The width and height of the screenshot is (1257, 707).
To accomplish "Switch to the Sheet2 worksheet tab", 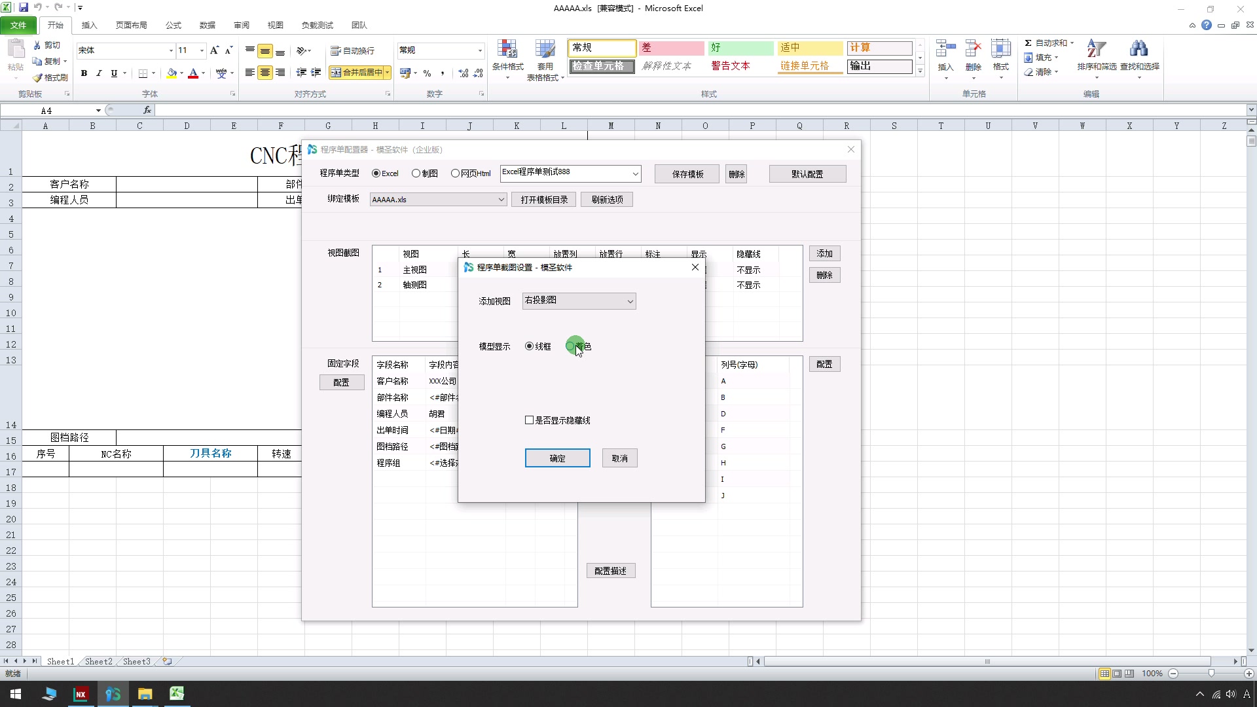I will [98, 662].
